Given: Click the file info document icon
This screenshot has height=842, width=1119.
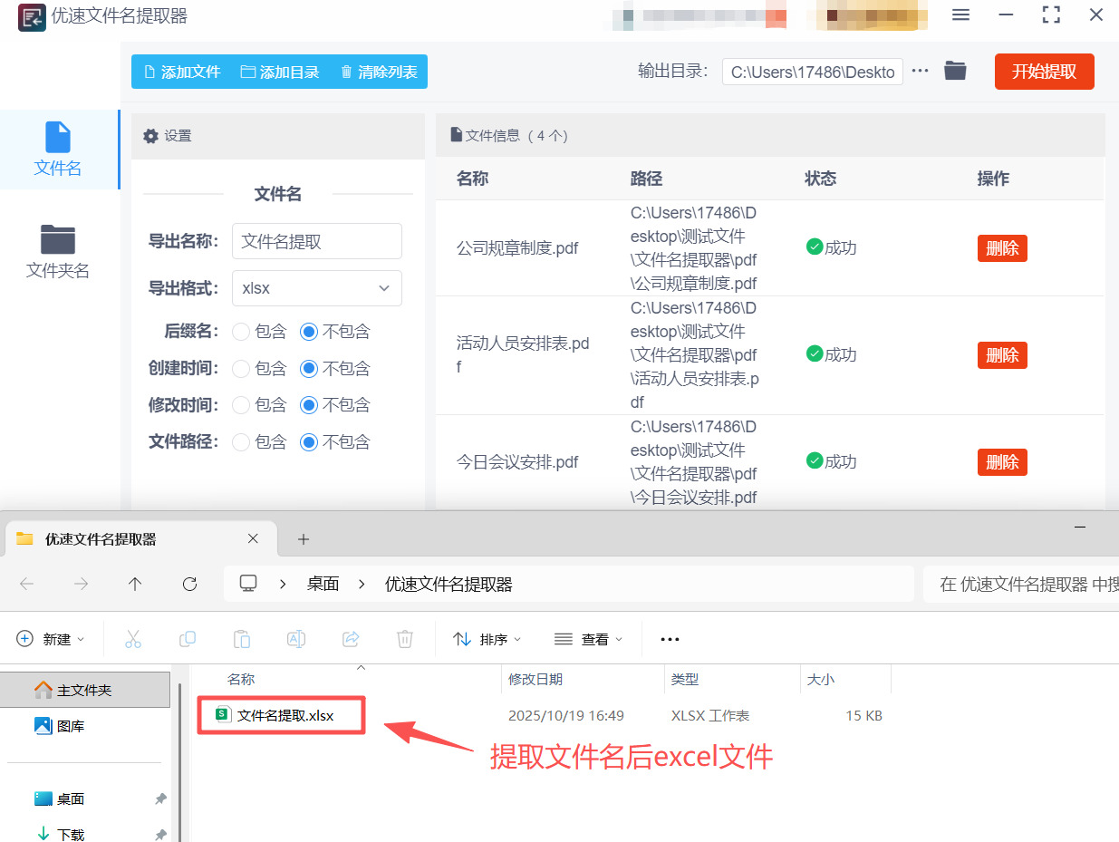Looking at the screenshot, I should point(457,135).
